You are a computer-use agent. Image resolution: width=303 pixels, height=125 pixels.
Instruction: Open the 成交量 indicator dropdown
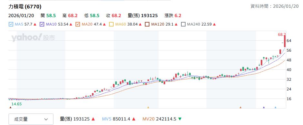31,119
